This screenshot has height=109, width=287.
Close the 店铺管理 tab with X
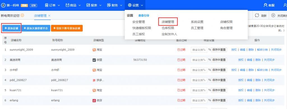click(x=49, y=16)
